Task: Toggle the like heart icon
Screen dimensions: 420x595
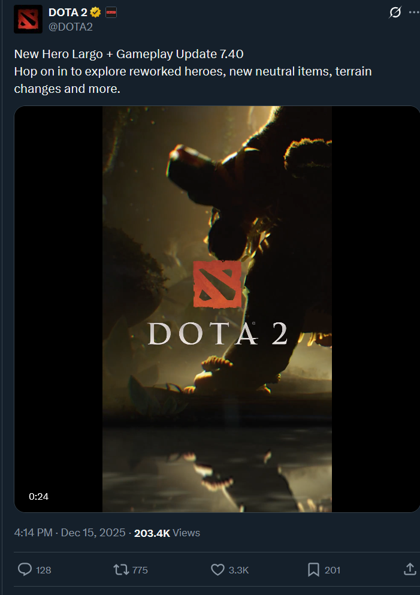Action: tap(217, 570)
